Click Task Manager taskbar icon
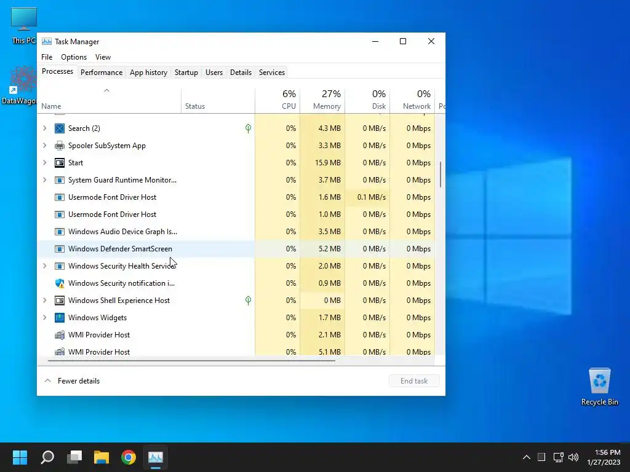630x472 pixels. (x=156, y=457)
